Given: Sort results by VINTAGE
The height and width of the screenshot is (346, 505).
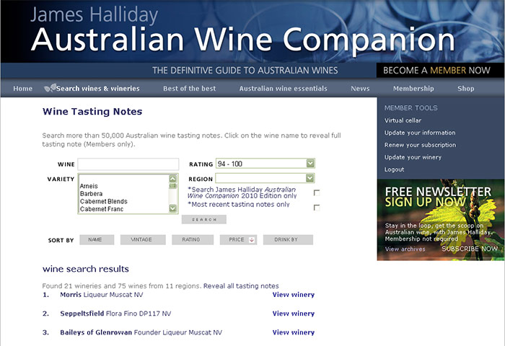Looking at the screenshot, I should click(x=143, y=240).
